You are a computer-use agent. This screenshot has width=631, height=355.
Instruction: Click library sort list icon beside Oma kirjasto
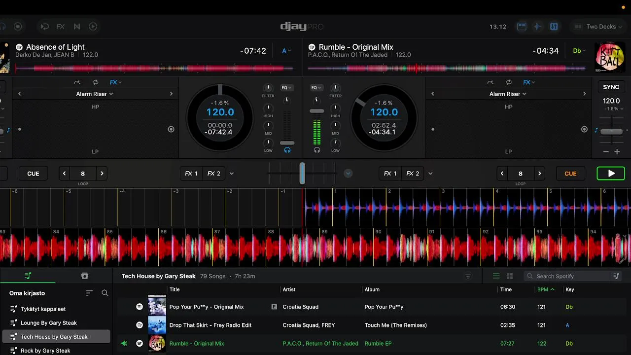click(x=89, y=293)
